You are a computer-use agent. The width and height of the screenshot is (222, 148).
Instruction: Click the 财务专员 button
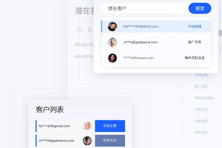[110, 140]
